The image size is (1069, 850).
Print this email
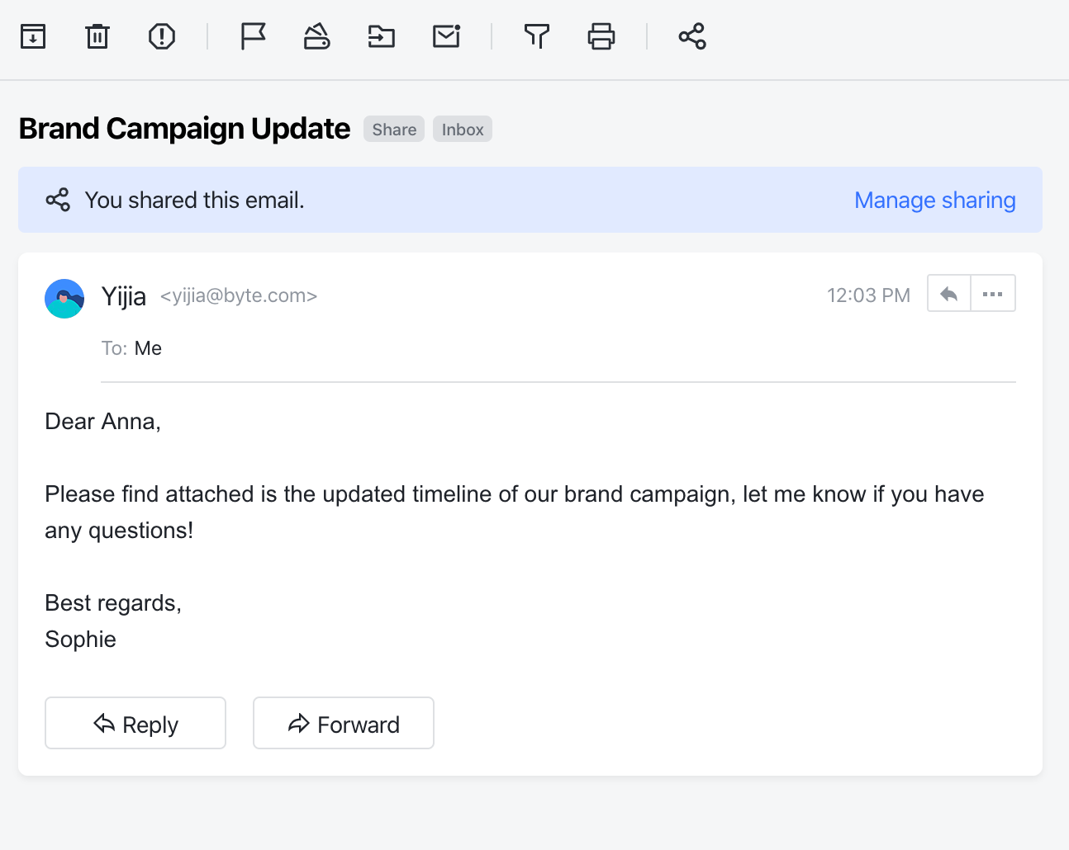point(601,36)
